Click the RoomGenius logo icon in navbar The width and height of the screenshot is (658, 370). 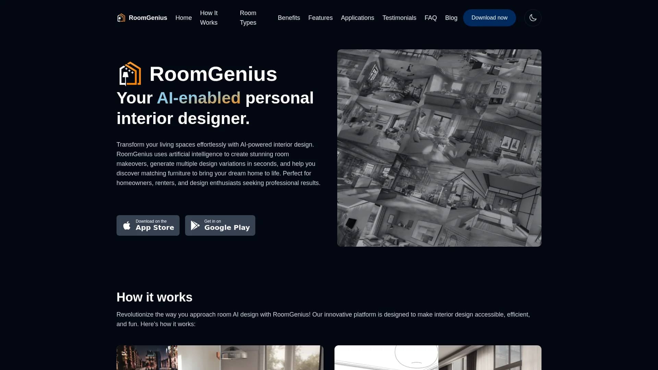pos(121,18)
